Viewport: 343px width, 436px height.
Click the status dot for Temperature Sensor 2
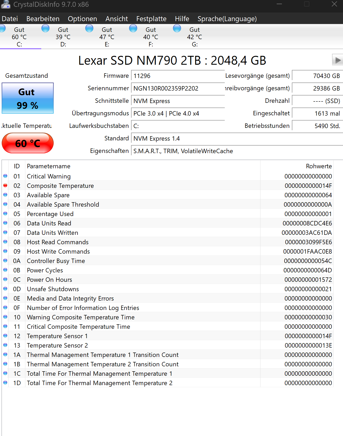pyautogui.click(x=5, y=345)
